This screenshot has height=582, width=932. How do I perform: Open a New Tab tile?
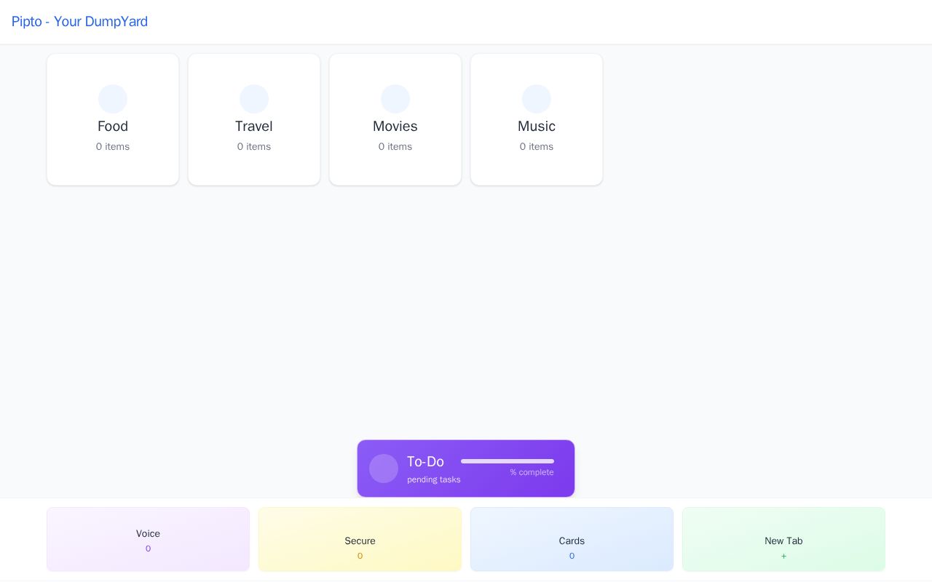pyautogui.click(x=783, y=539)
